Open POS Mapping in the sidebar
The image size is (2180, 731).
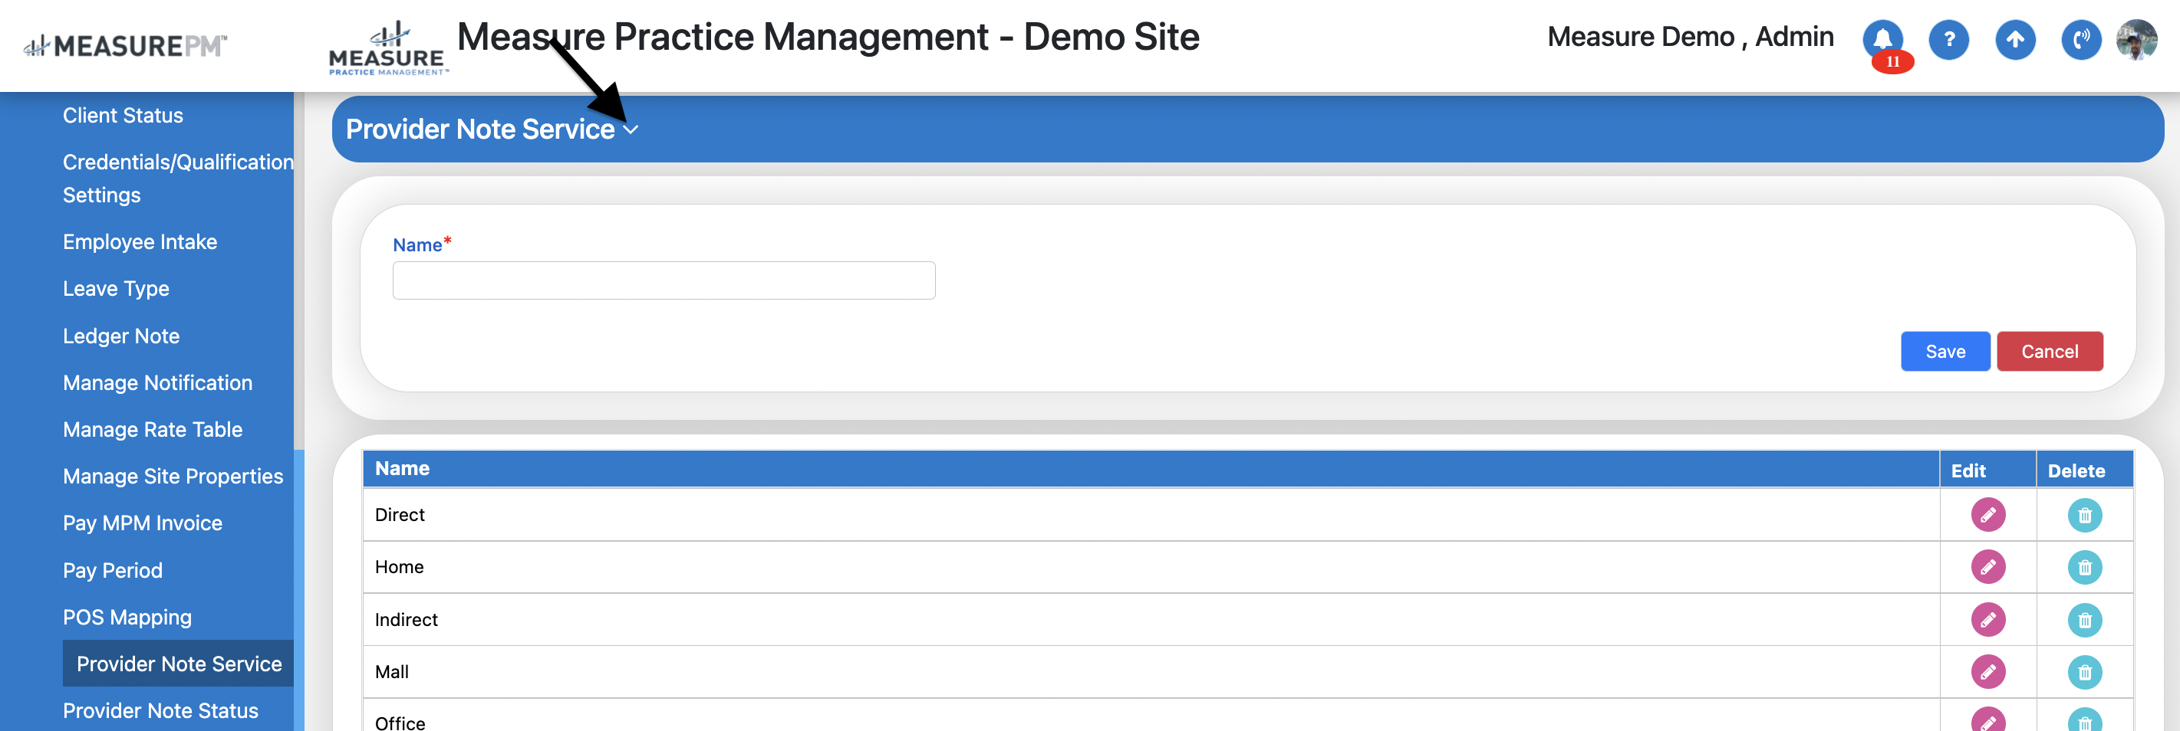point(127,617)
